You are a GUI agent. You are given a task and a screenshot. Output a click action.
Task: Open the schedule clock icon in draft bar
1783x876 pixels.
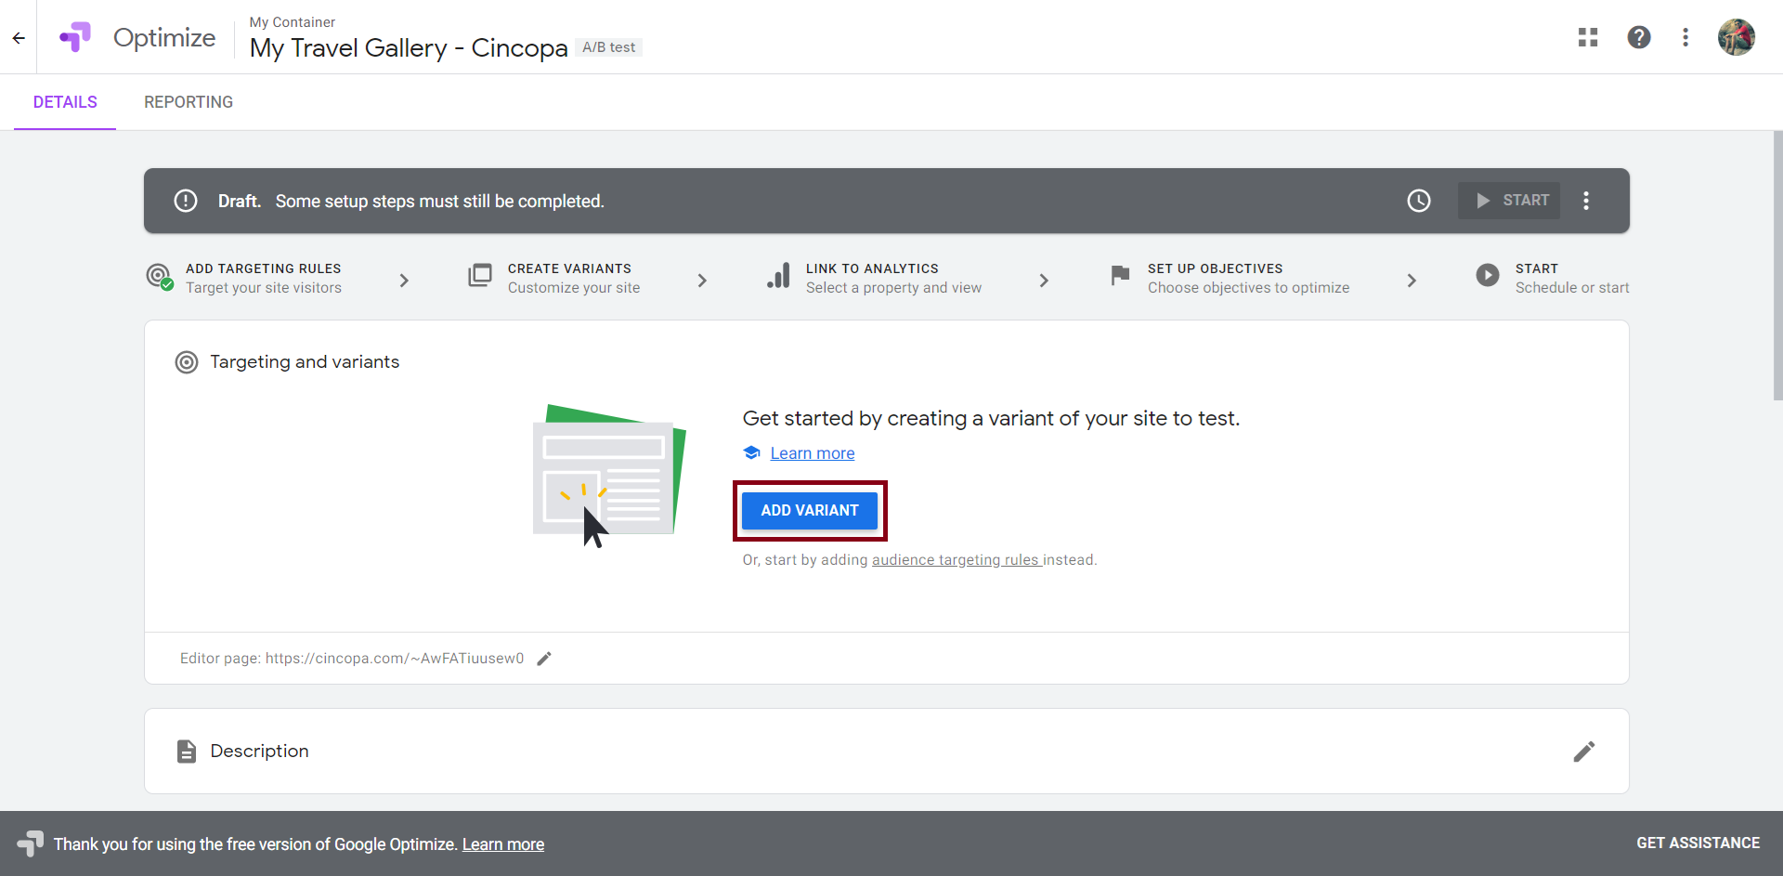(x=1419, y=201)
